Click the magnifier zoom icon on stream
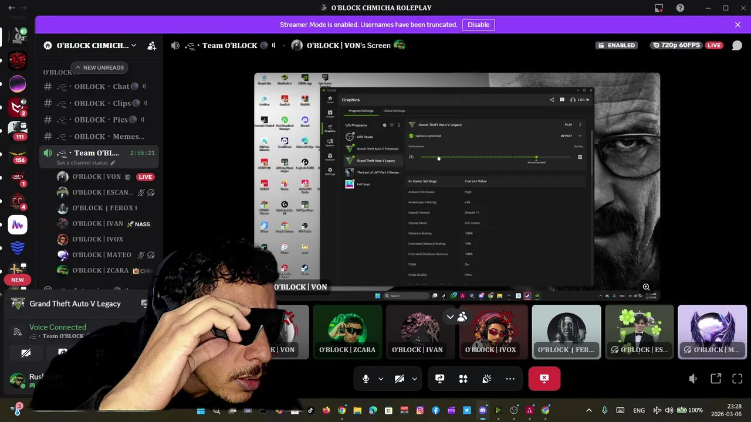751x422 pixels. (x=646, y=287)
